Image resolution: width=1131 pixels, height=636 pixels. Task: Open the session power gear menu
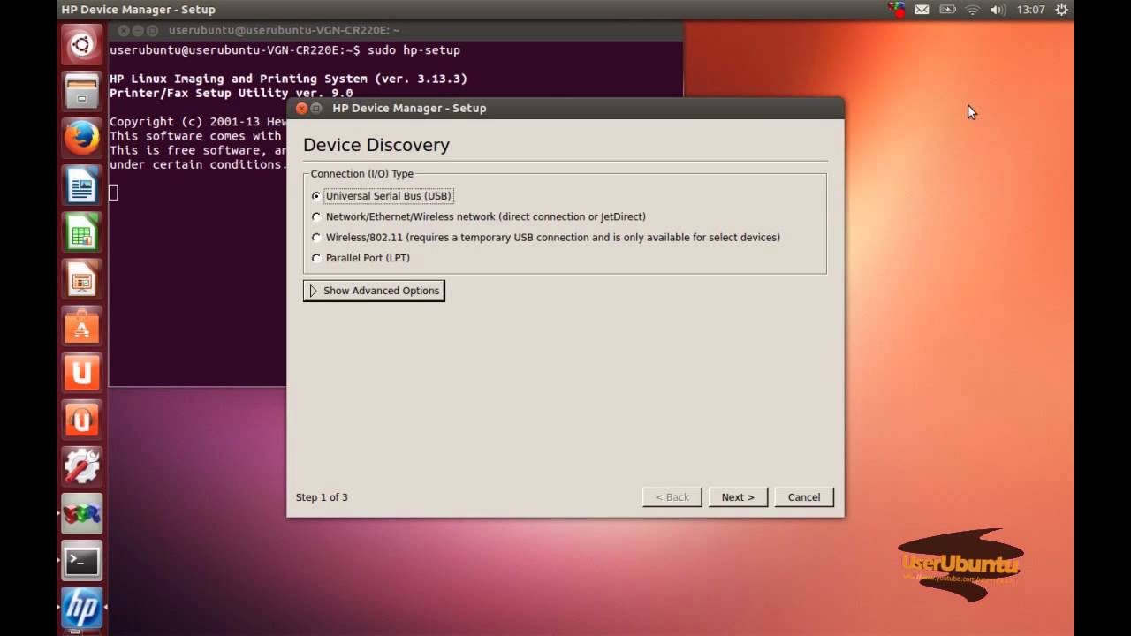(1062, 10)
